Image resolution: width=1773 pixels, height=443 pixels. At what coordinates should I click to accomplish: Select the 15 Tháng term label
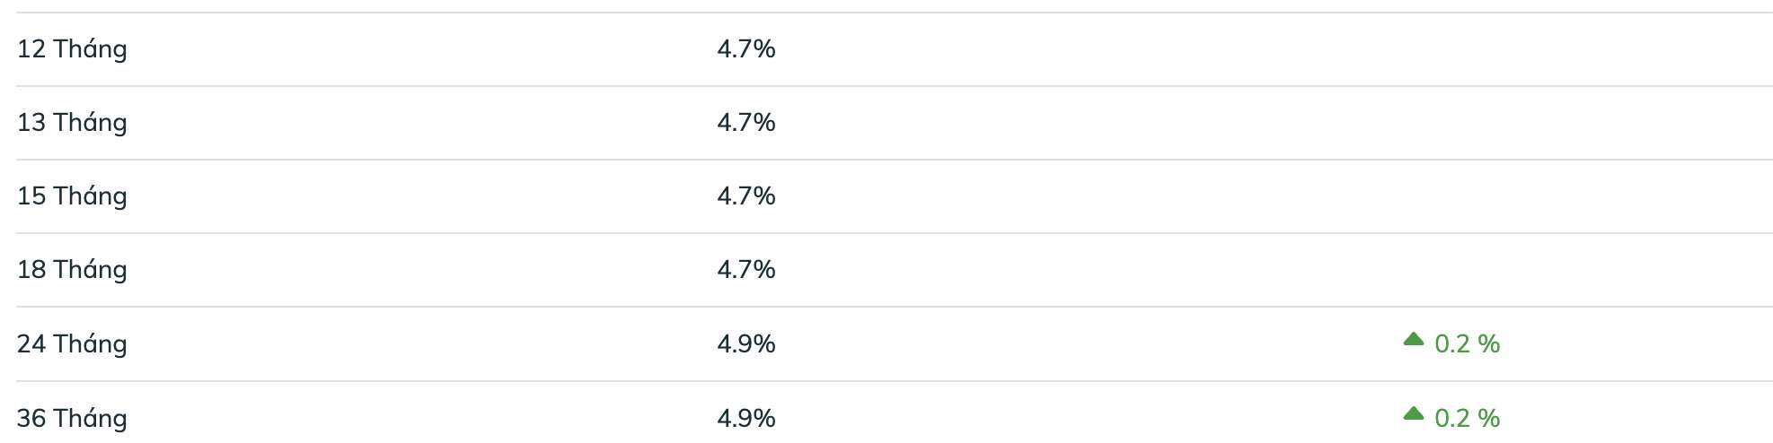point(72,195)
